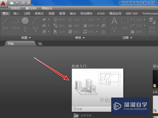Open the Ellipse tool dropdown arrow
This screenshot has width=158, height=118.
tap(49, 25)
